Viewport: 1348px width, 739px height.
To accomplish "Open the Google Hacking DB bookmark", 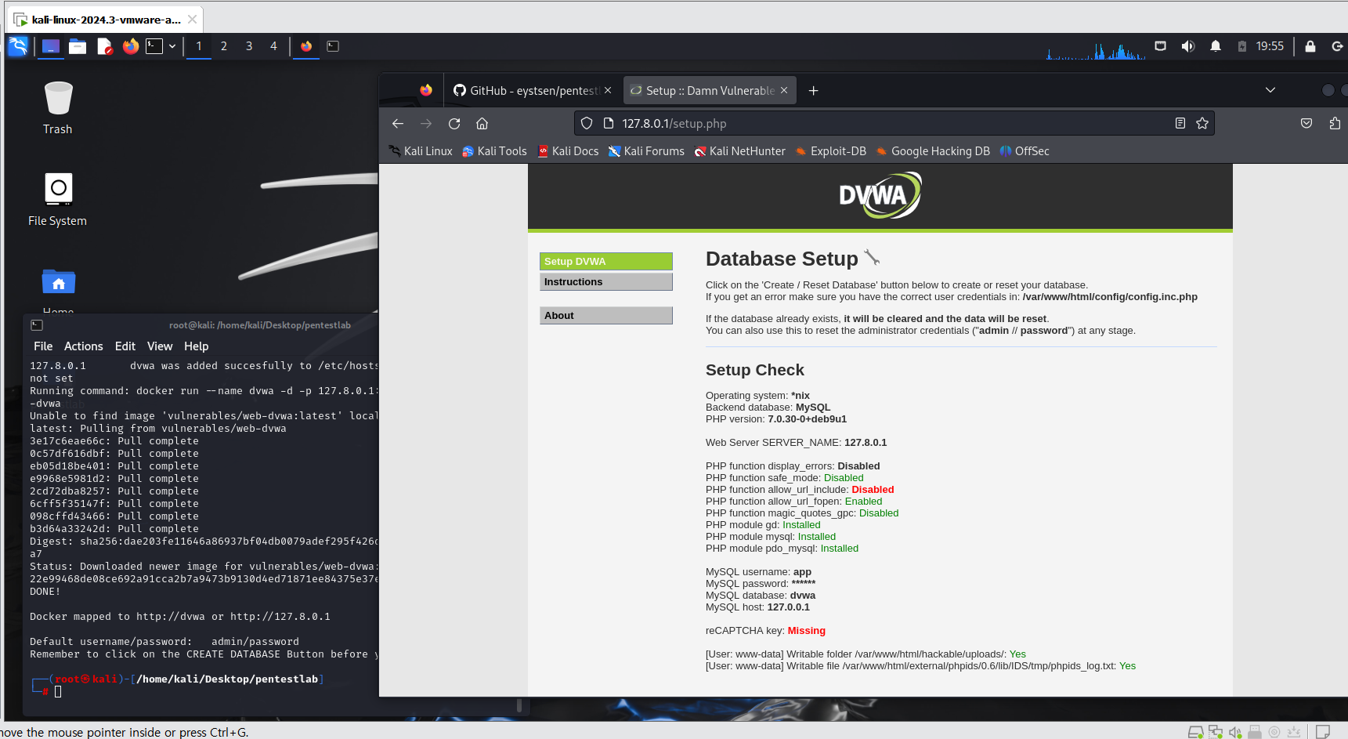I will click(932, 151).
